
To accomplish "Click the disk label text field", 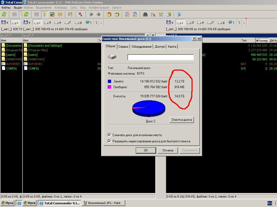I will (x=160, y=57).
